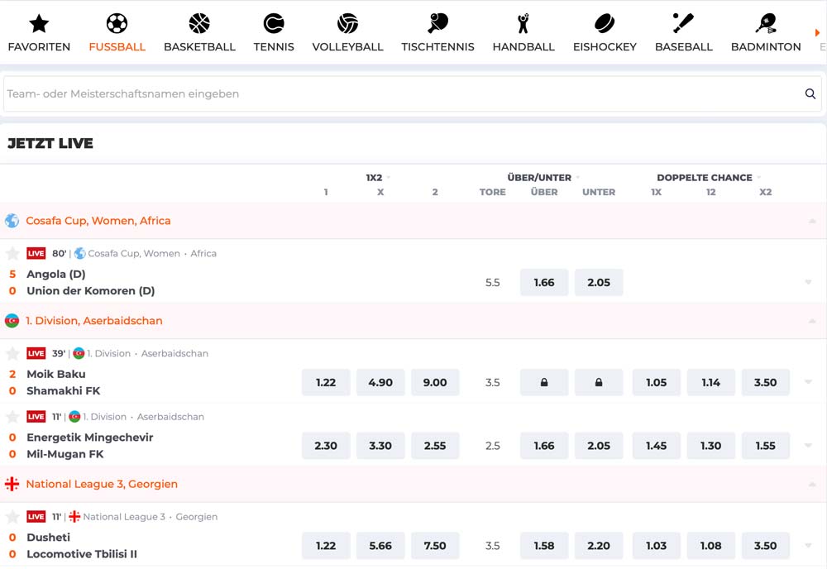
Task: Bet on Moik Baku win at 1.22
Action: click(x=326, y=383)
